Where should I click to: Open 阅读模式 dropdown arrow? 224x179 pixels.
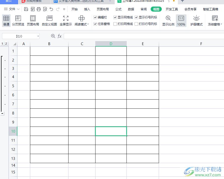click(88, 24)
